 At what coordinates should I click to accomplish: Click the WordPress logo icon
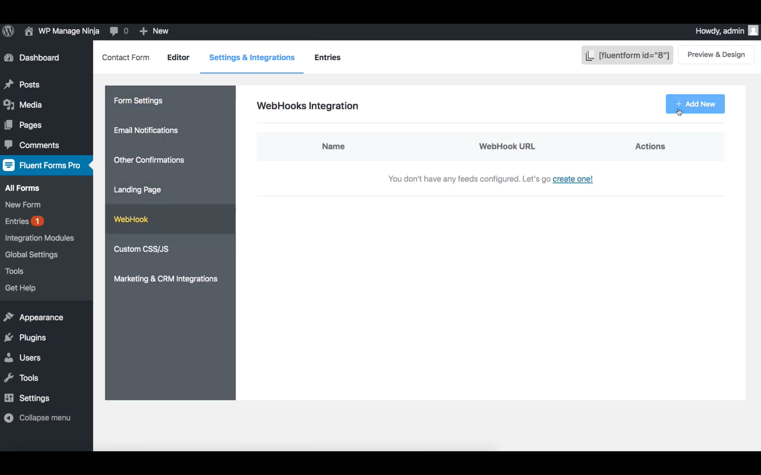point(8,31)
